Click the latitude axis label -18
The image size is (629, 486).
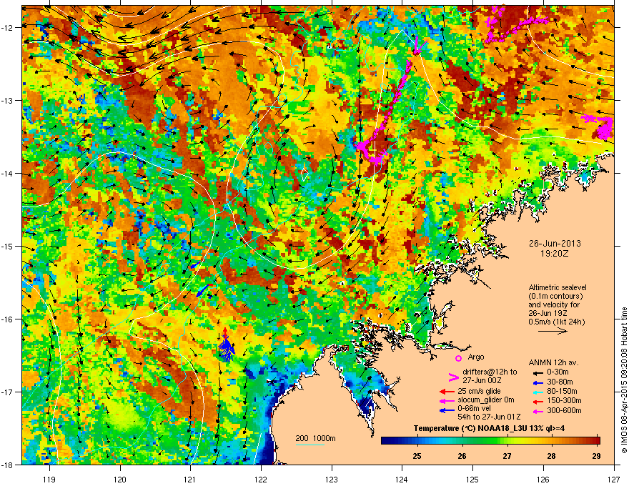click(x=8, y=465)
